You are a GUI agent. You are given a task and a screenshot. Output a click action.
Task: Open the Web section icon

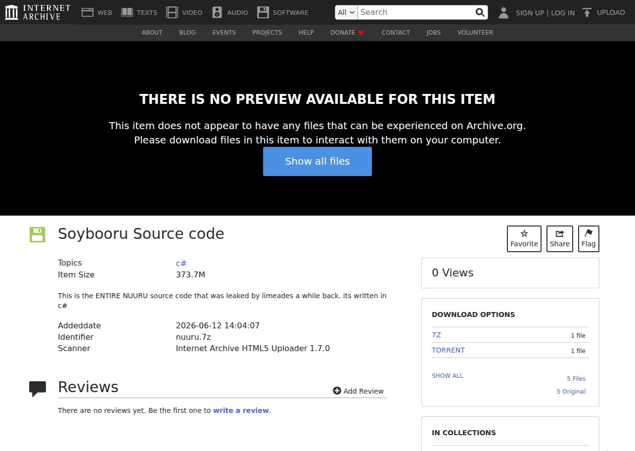pos(88,12)
